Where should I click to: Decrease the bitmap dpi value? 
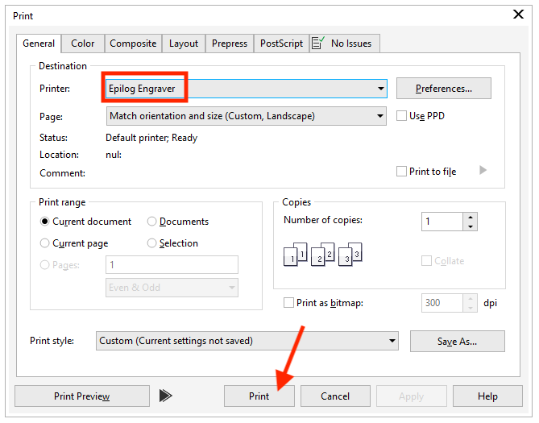[470, 308]
